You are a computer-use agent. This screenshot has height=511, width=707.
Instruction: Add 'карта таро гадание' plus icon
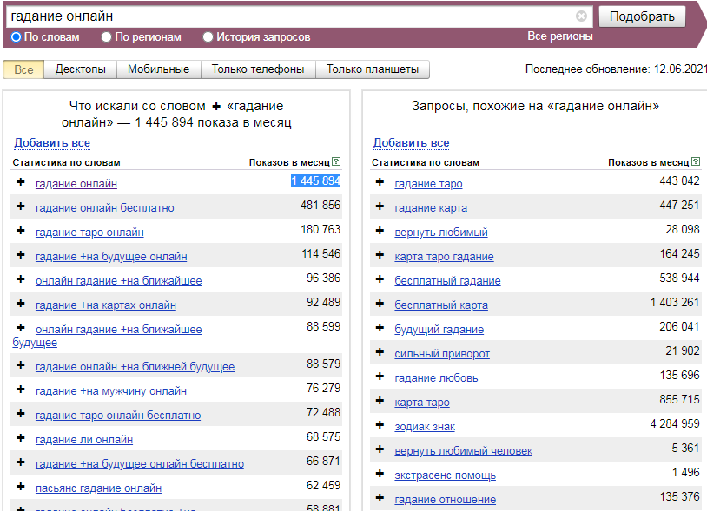click(x=380, y=255)
